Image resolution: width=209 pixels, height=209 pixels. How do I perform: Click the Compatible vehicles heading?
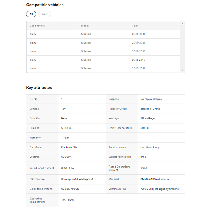coord(45,5)
